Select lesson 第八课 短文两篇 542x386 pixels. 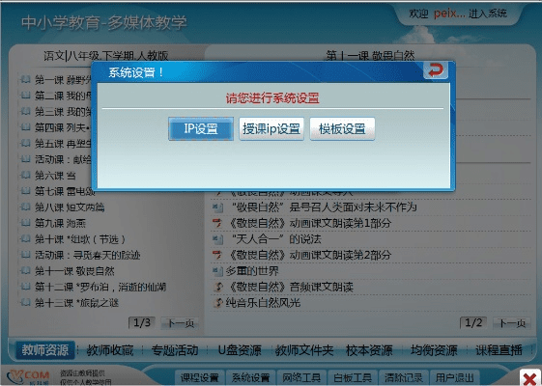[x=70, y=207]
